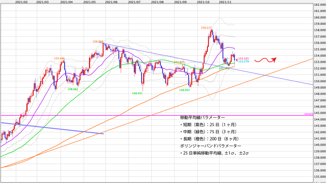Image resolution: width=326 pixels, height=183 pixels.
Task: Click the 移動平均線パラメーター heading text
Action: coord(202,118)
